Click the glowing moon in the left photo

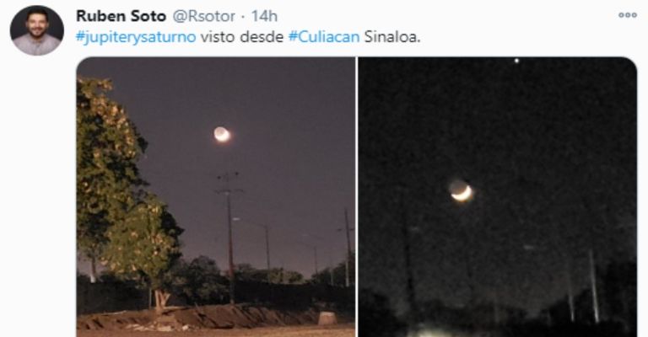pos(223,135)
